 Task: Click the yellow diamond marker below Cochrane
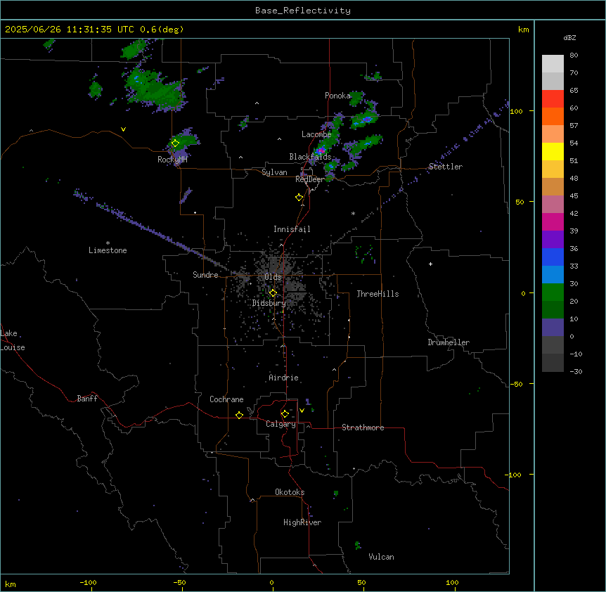tap(239, 415)
